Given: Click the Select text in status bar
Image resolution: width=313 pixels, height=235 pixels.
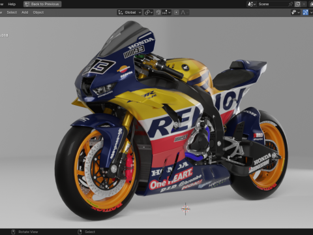Looking at the screenshot, I should [x=90, y=232].
